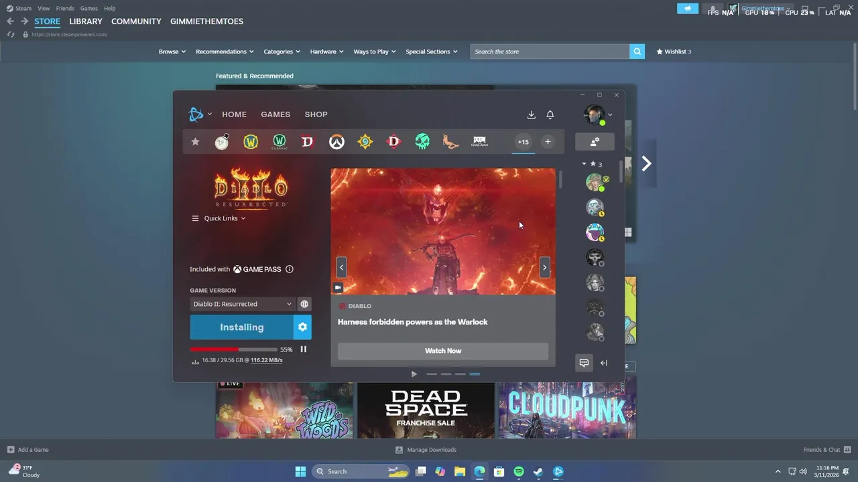
Task: Open Steam Recommendations dropdown
Action: click(x=225, y=52)
